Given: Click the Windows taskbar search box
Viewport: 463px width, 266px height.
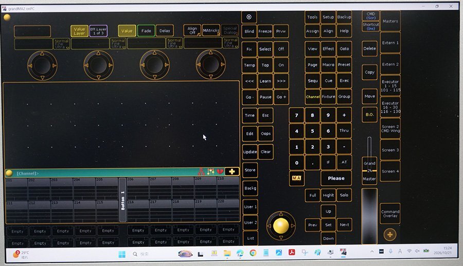Looking at the screenshot, I should 141,254.
